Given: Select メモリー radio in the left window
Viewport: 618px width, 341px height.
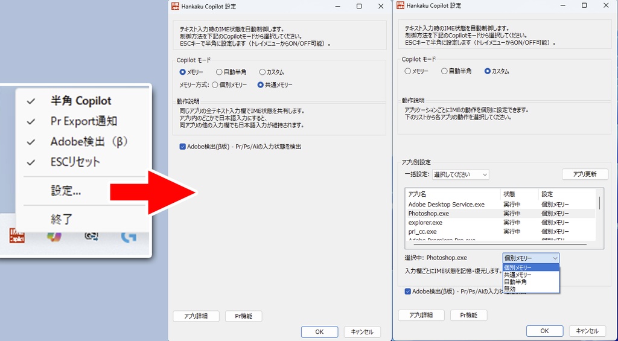Looking at the screenshot, I should coord(191,72).
